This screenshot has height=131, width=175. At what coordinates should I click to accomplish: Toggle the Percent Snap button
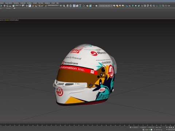coord(39,6)
